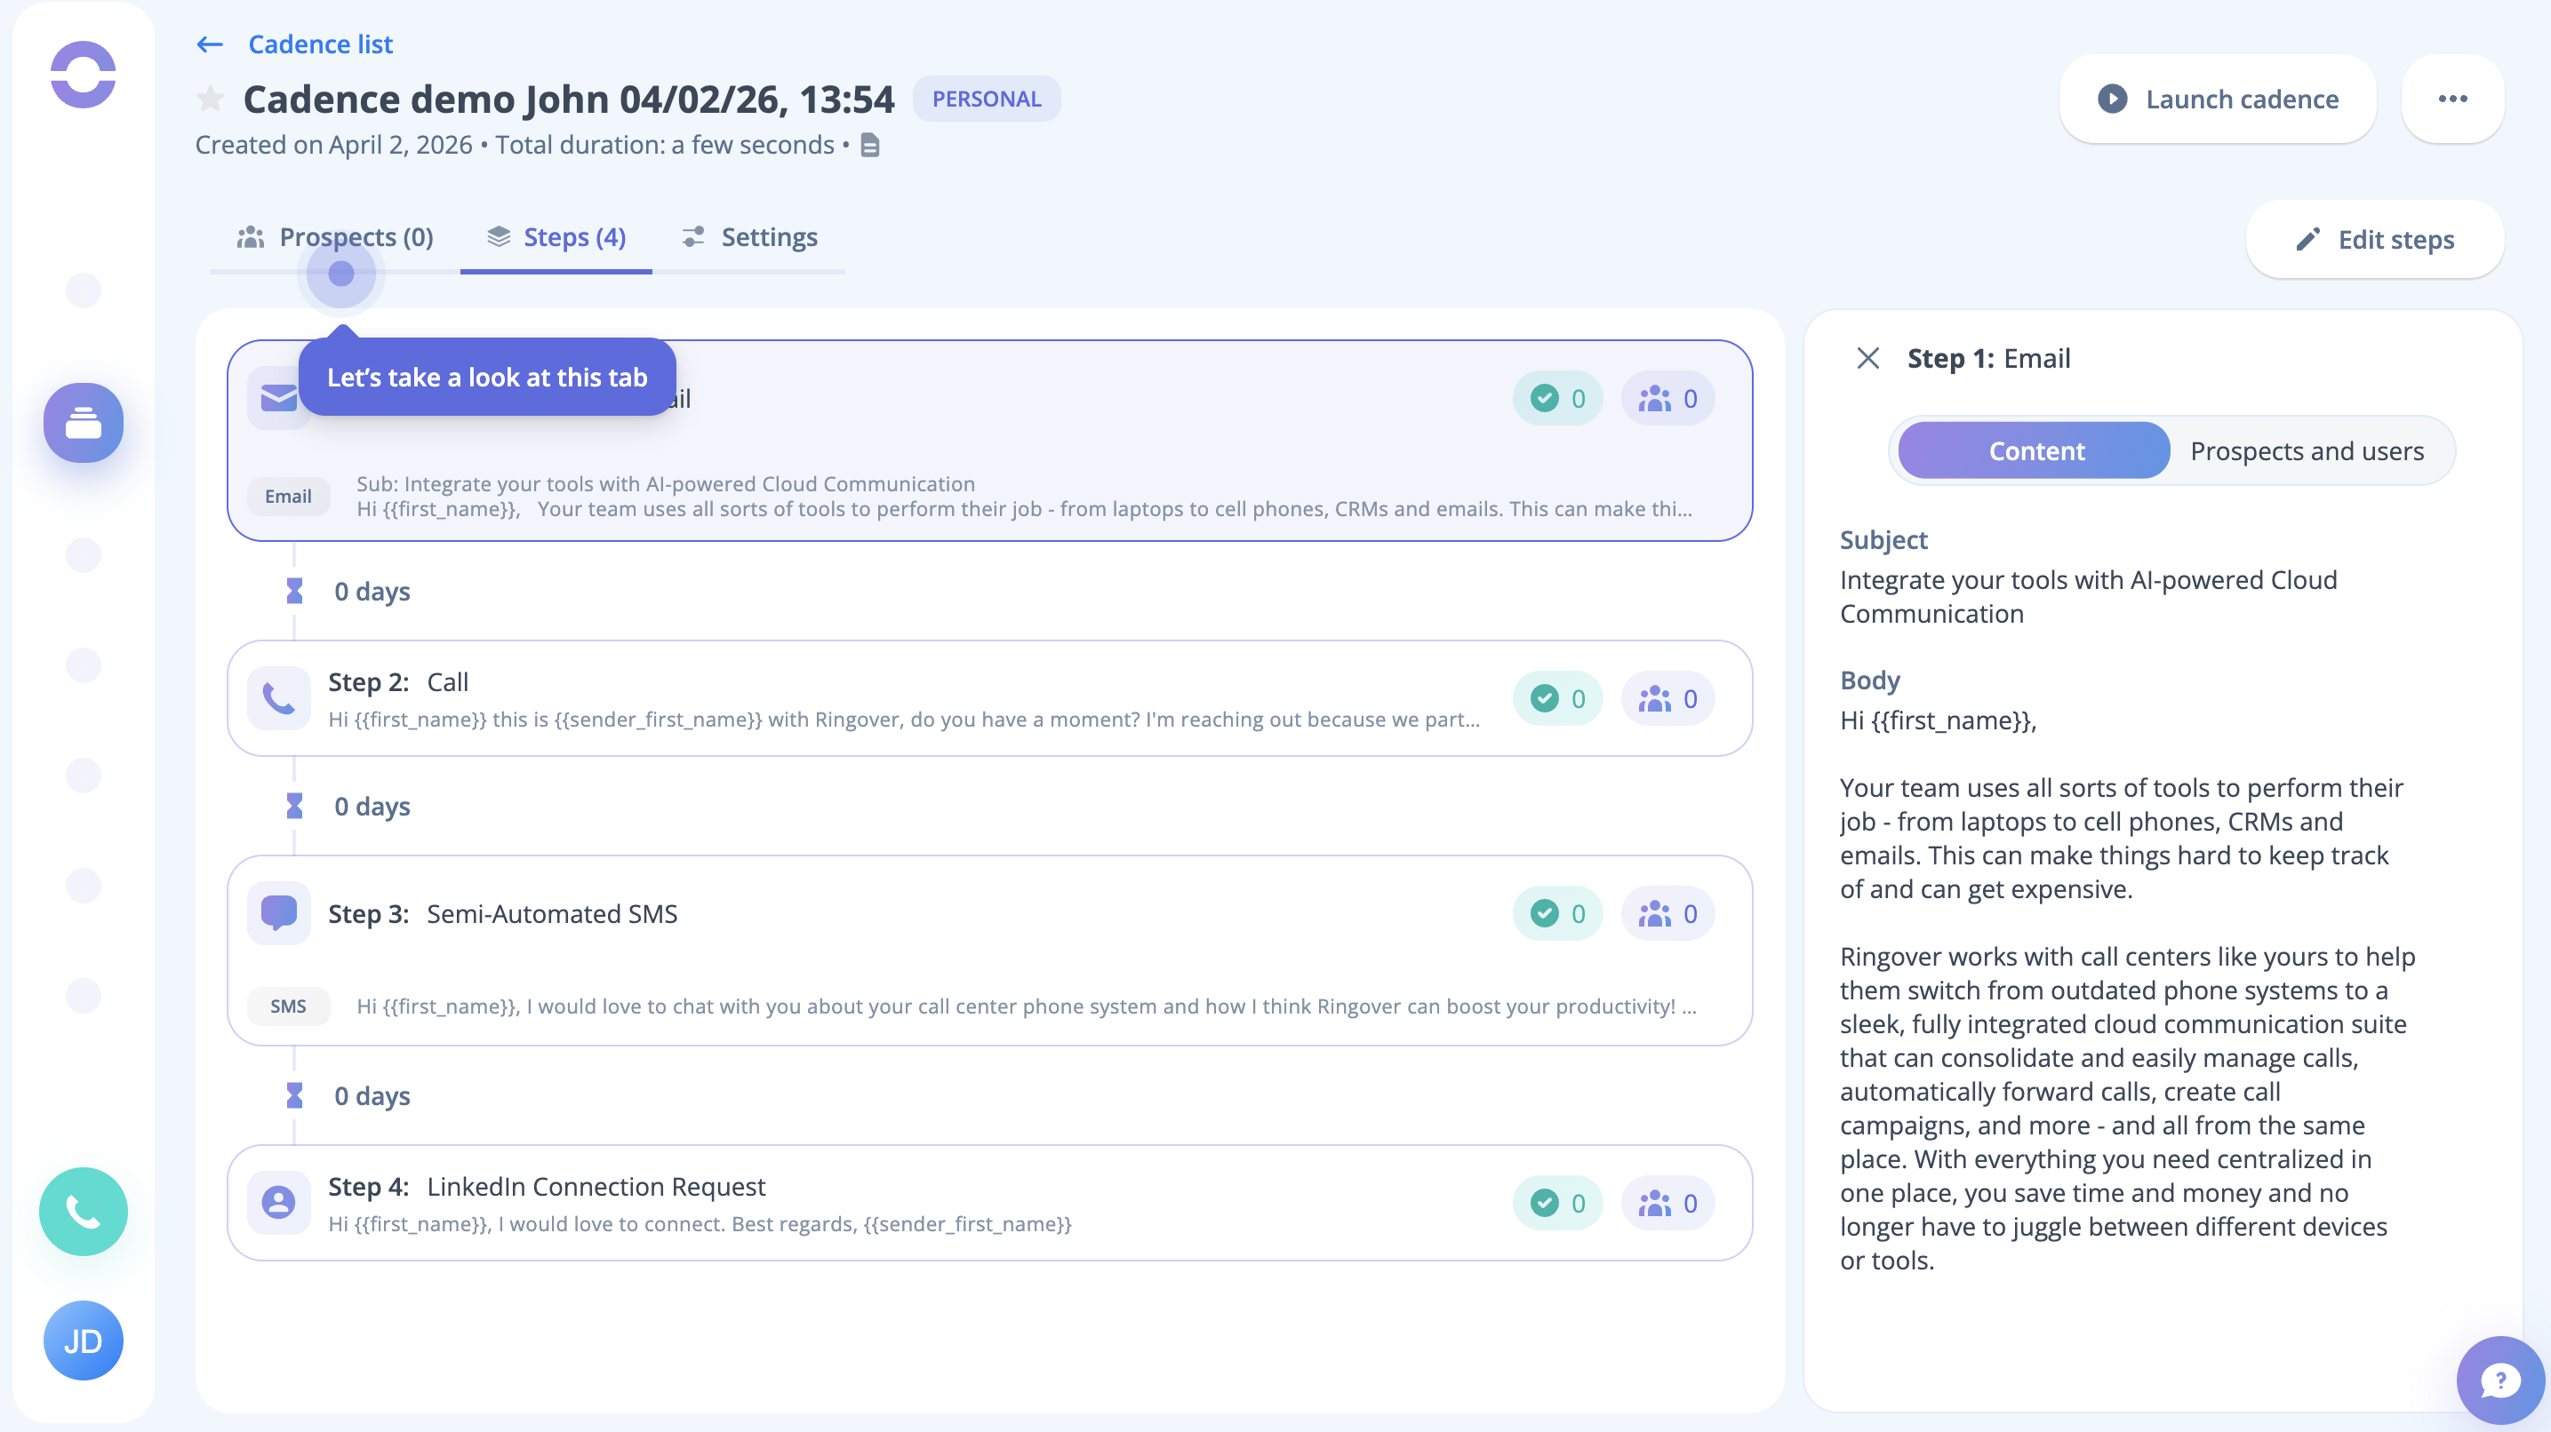Click the document note icon after duration
This screenshot has height=1432, width=2551.
(x=869, y=146)
